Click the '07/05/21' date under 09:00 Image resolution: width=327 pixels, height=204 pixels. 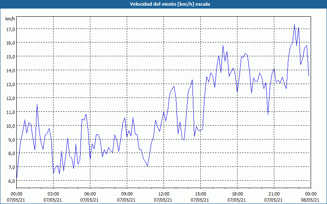(126, 200)
